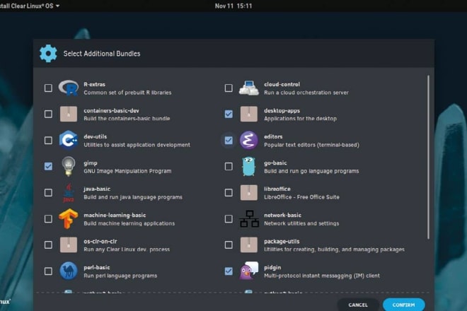The image size is (467, 311).
Task: Tick the network-basic checkbox
Action: pos(229,218)
